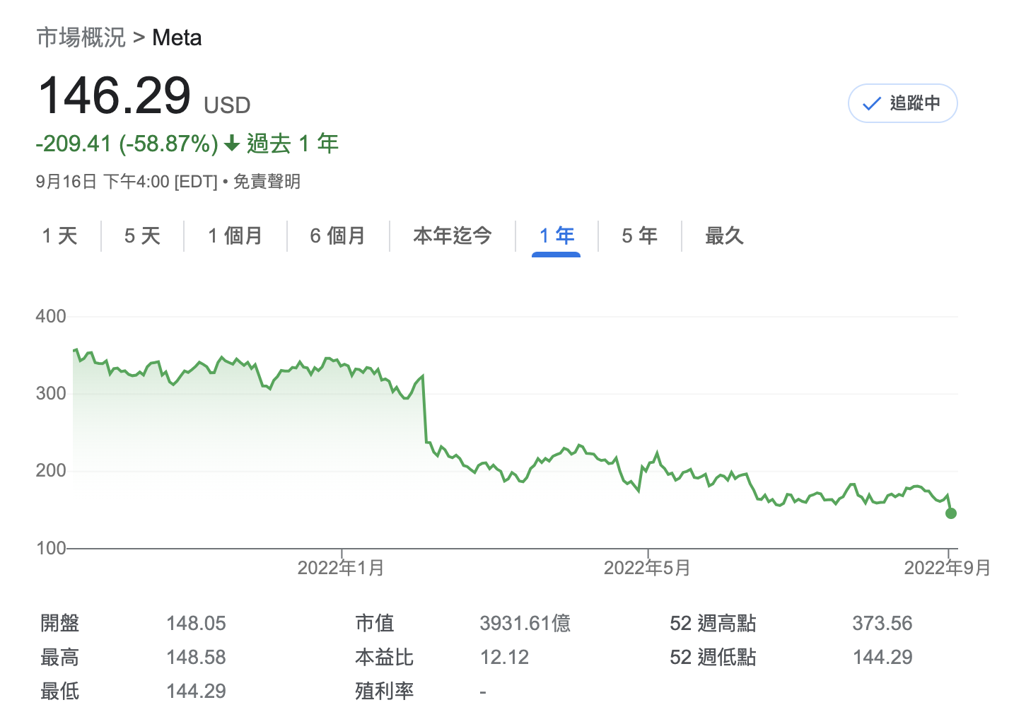Click the checkmark icon in 追蹤中 button
Image resolution: width=1014 pixels, height=717 pixels.
coord(872,104)
